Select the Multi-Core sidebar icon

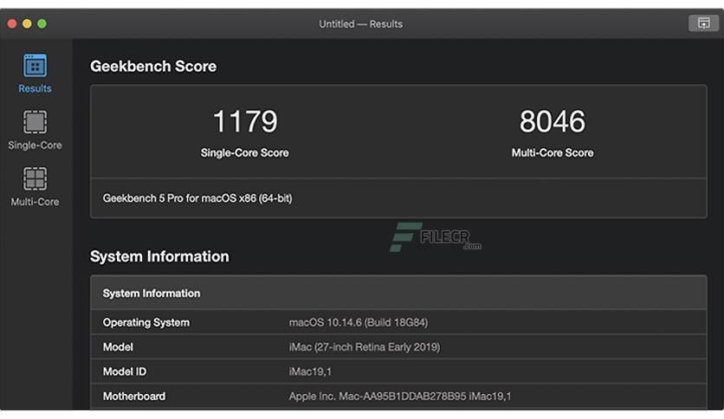tap(36, 178)
